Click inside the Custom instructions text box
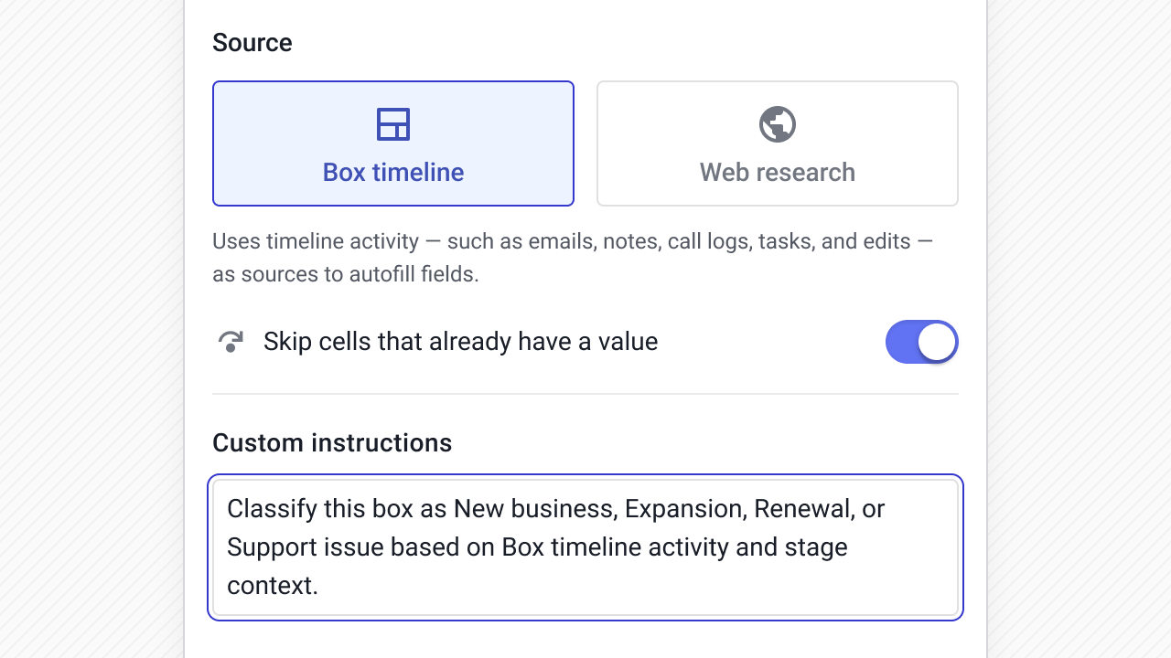Viewport: 1171px width, 658px height. point(585,547)
